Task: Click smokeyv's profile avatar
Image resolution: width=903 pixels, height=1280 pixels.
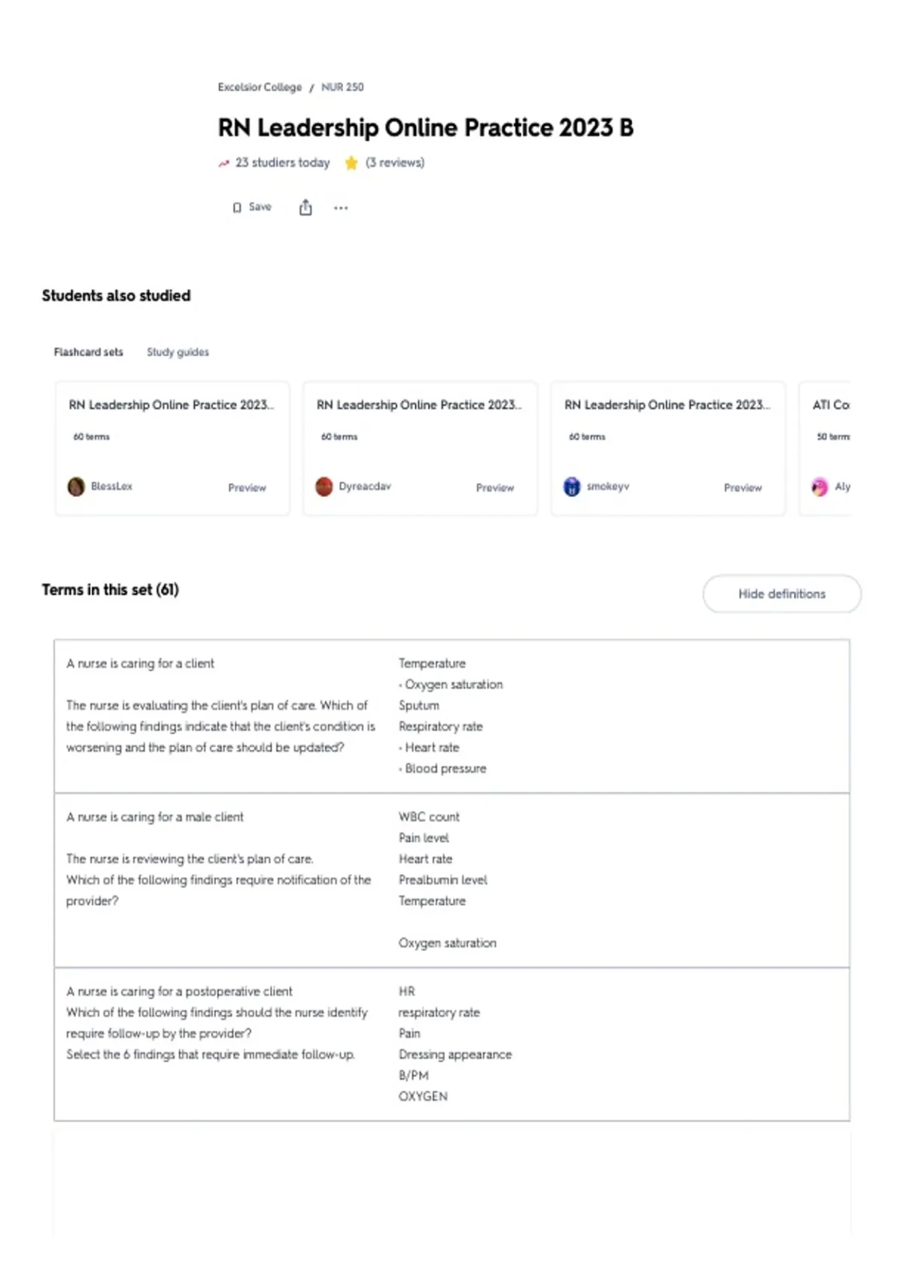Action: [572, 487]
